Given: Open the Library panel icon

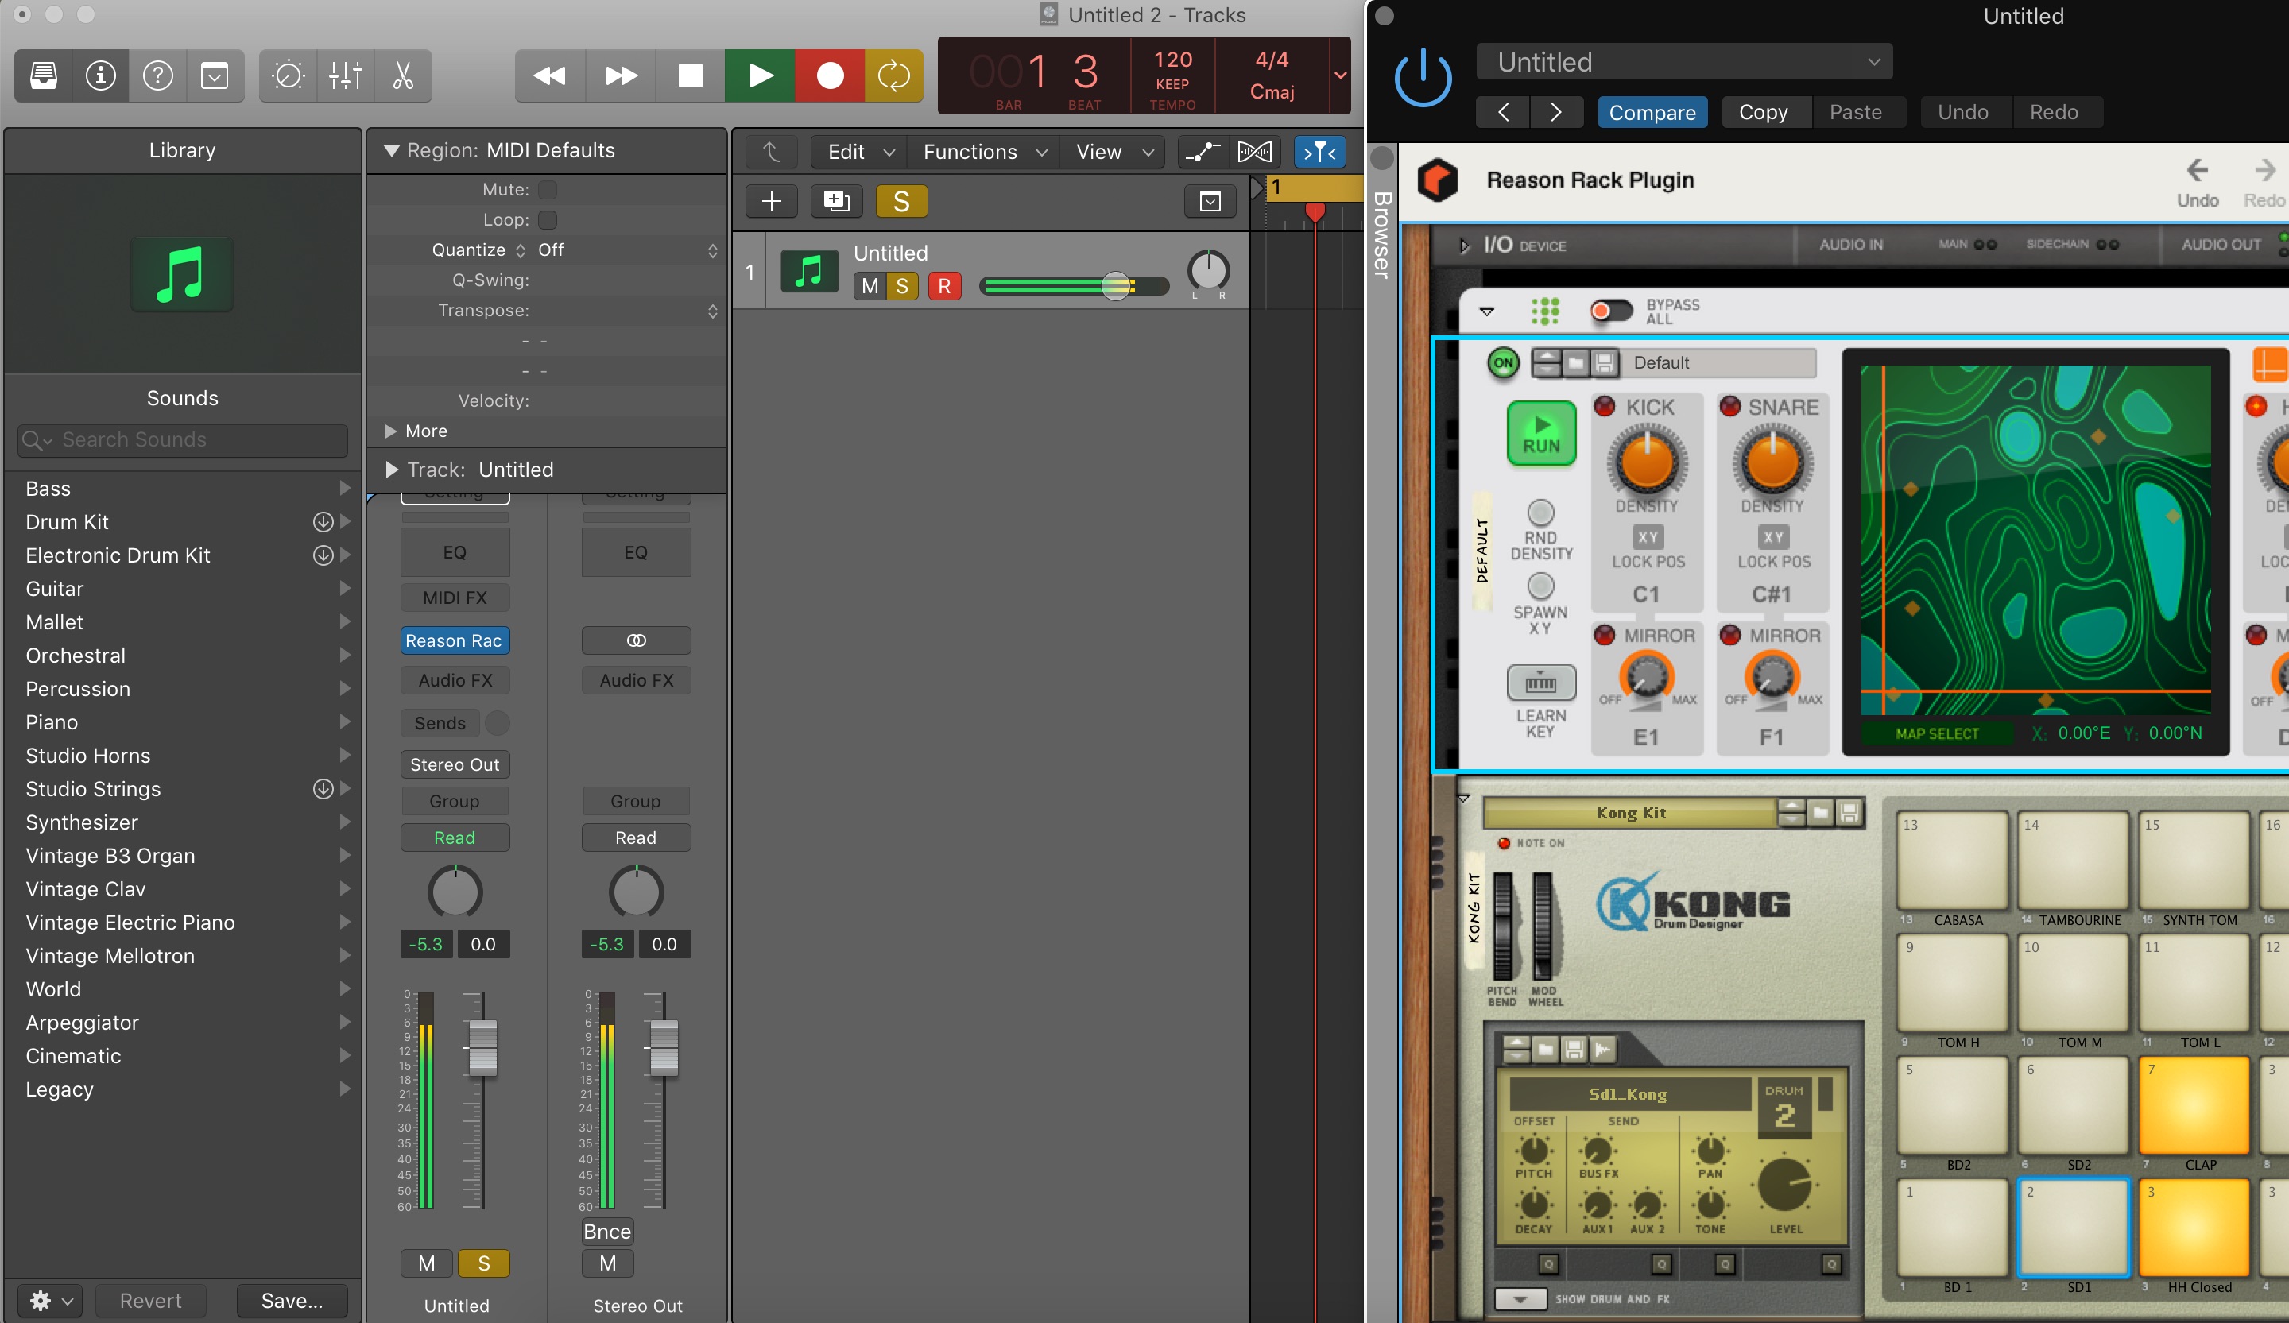Looking at the screenshot, I should pos(44,75).
